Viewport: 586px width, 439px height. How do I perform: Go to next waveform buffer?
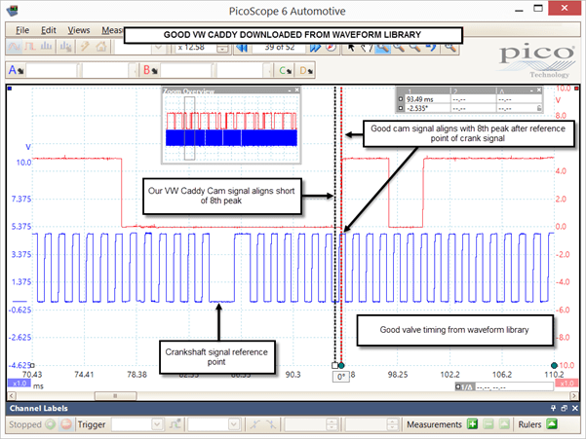(x=315, y=48)
